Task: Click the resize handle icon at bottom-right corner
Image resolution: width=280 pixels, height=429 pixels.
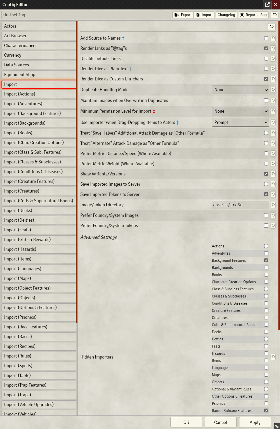Action: pyautogui.click(x=276, y=426)
